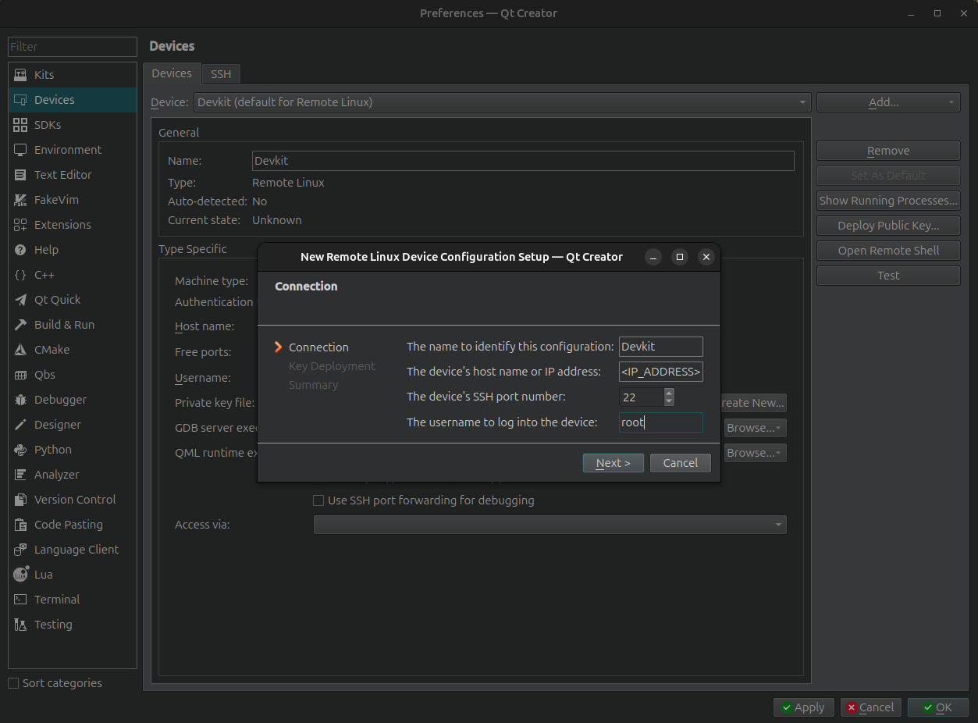Click Show Running Processes... button
This screenshot has height=723, width=978.
tap(888, 201)
